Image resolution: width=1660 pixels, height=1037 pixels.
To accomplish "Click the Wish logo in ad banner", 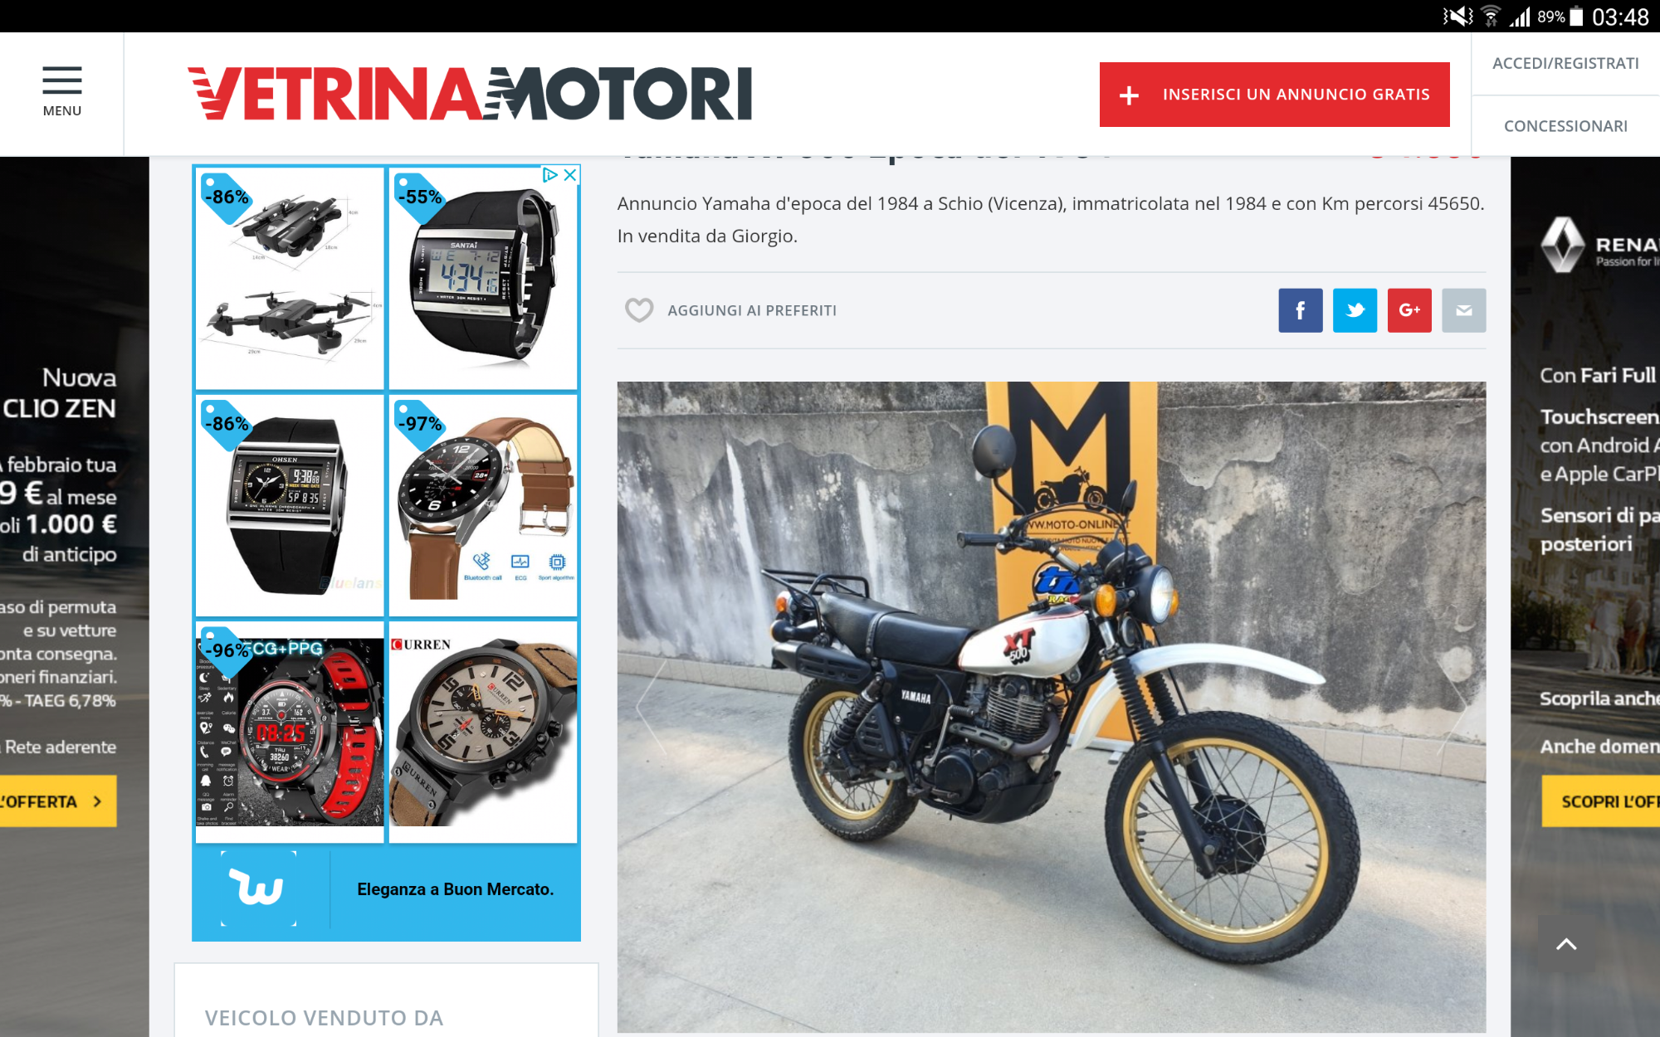I will (258, 889).
